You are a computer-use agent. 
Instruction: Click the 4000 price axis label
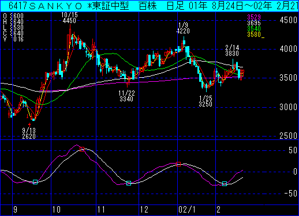(x=289, y=49)
